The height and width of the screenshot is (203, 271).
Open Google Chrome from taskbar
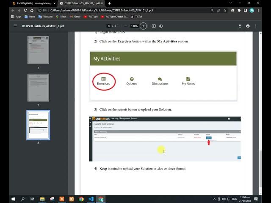81,199
